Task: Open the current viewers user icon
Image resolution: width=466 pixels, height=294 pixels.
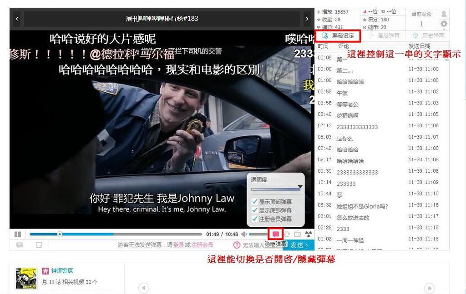Action: pyautogui.click(x=444, y=14)
